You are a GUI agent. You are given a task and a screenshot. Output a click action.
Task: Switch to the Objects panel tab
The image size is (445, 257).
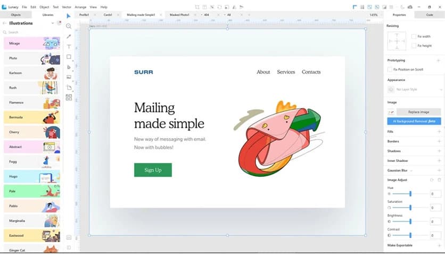tap(15, 15)
